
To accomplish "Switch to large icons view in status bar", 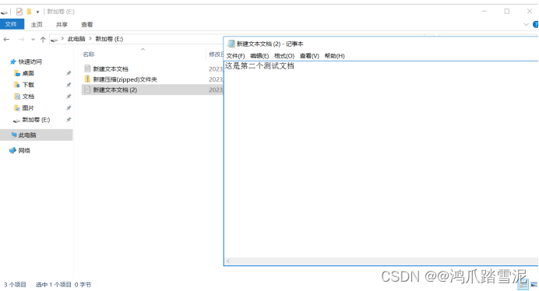I will pyautogui.click(x=534, y=285).
